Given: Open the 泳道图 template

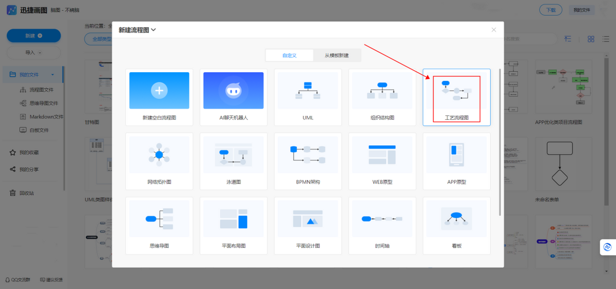Looking at the screenshot, I should 234,161.
